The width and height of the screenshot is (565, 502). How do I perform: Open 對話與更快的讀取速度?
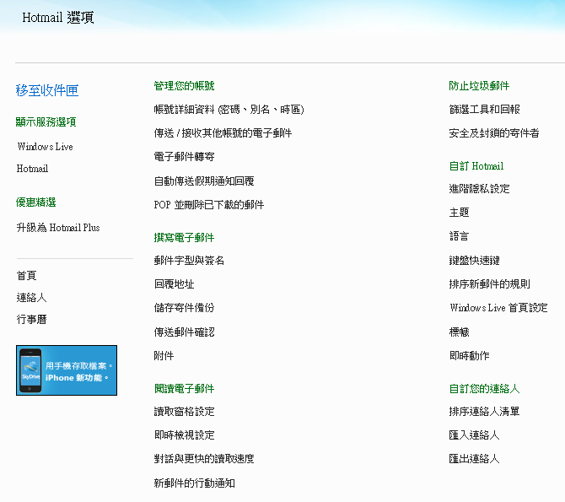point(204,459)
